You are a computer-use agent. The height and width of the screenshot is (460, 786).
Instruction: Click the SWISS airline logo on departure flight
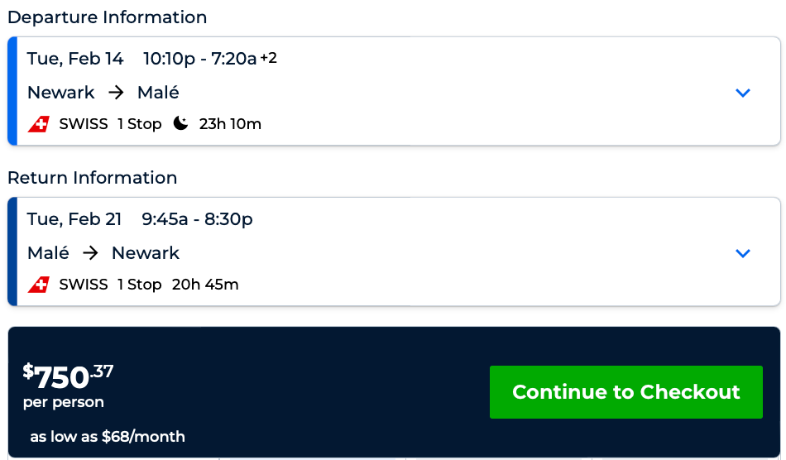pyautogui.click(x=39, y=124)
